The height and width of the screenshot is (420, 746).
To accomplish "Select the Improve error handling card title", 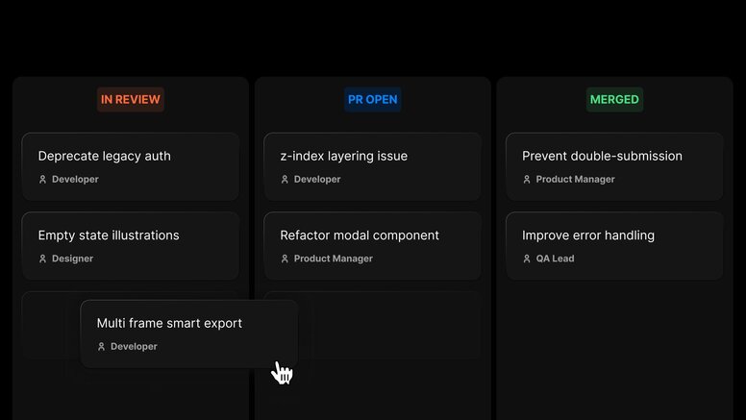I will click(588, 235).
